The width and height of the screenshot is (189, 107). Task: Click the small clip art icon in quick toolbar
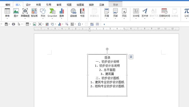(x=47, y=24)
